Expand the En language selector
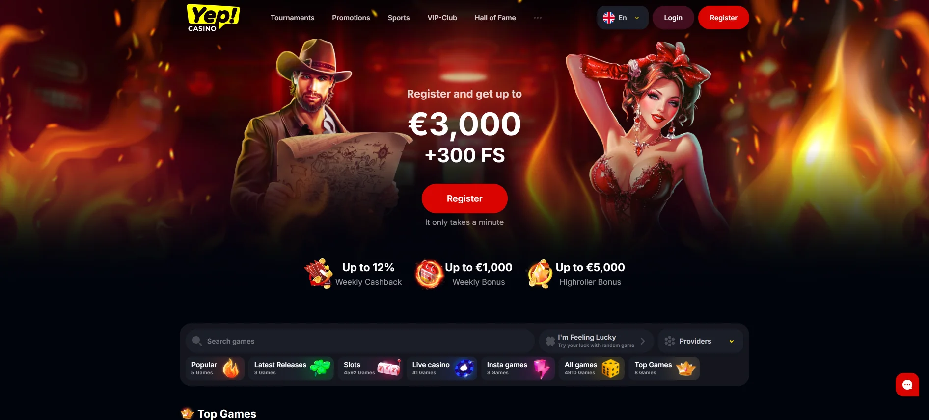929x420 pixels. (623, 18)
